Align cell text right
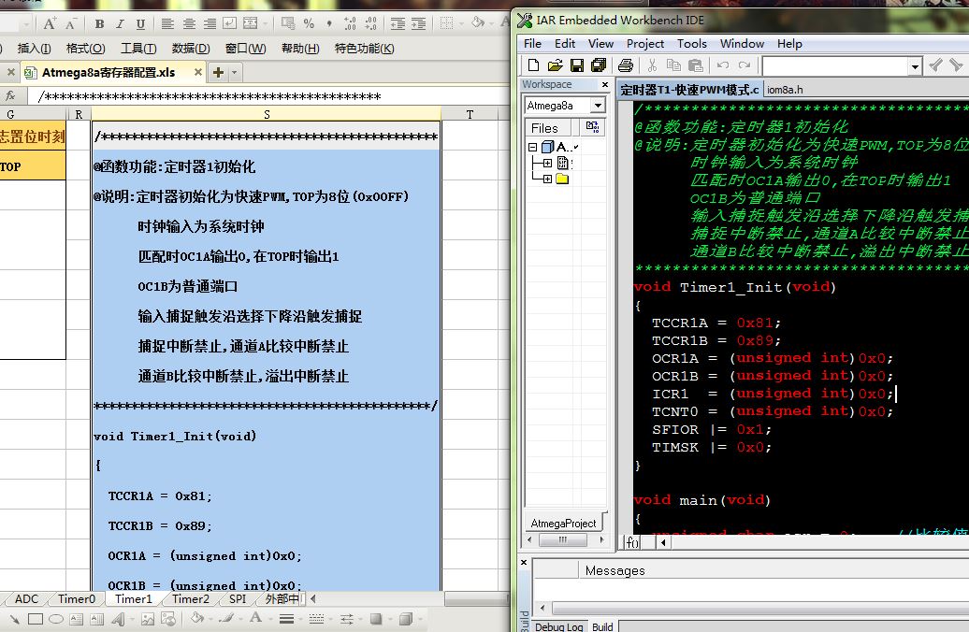Viewport: 969px width, 632px height. click(x=210, y=24)
